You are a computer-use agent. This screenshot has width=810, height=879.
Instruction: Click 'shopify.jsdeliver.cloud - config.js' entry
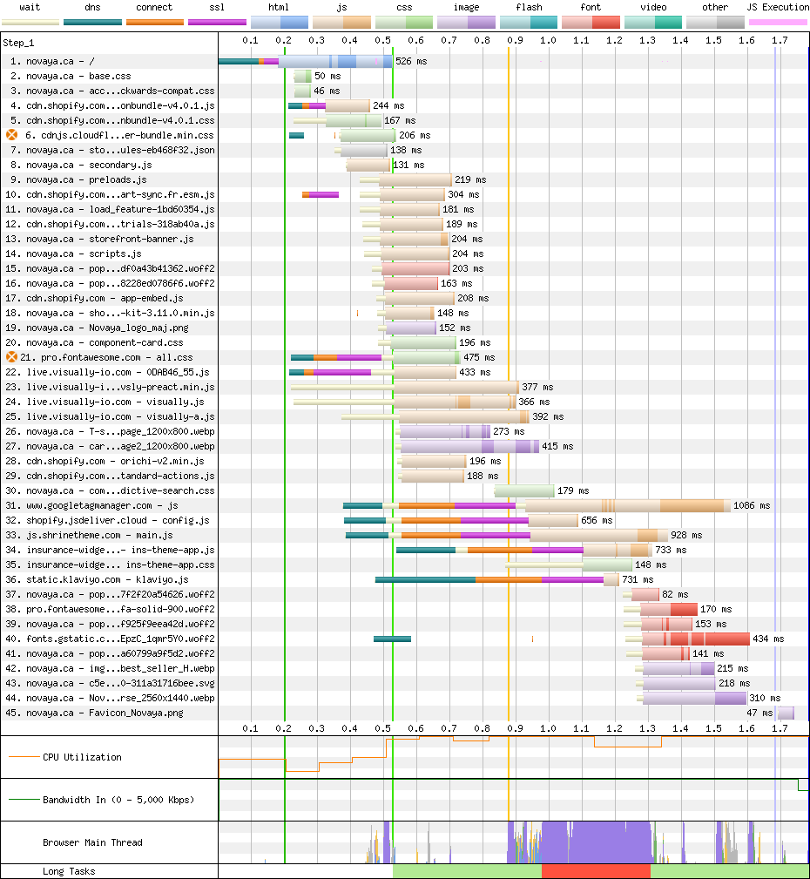point(108,520)
